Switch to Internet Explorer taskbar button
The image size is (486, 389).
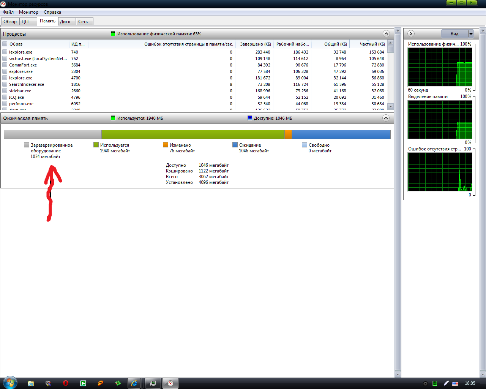134,383
